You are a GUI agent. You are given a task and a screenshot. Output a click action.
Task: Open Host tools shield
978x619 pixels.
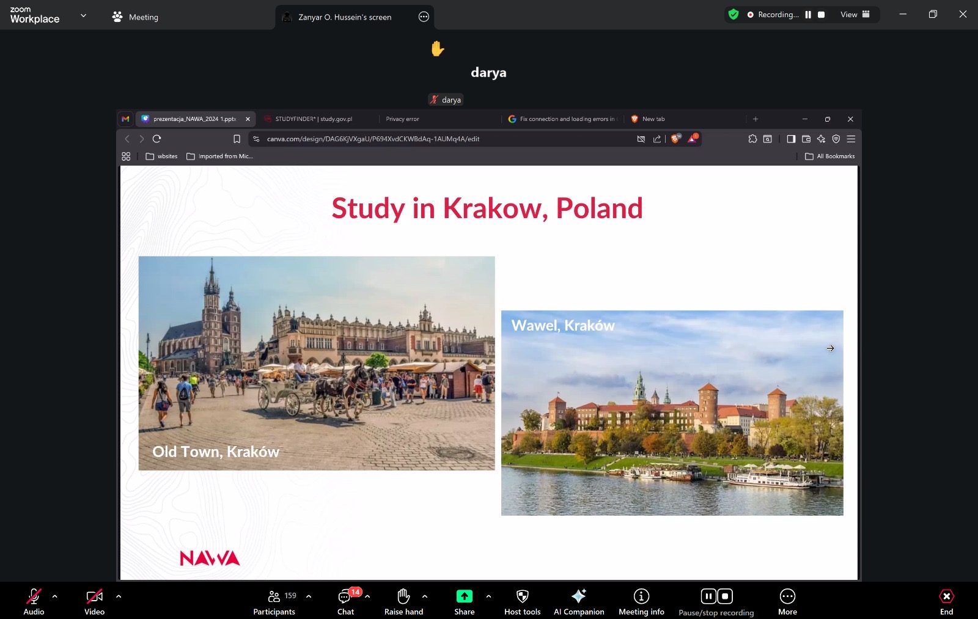[x=522, y=602]
